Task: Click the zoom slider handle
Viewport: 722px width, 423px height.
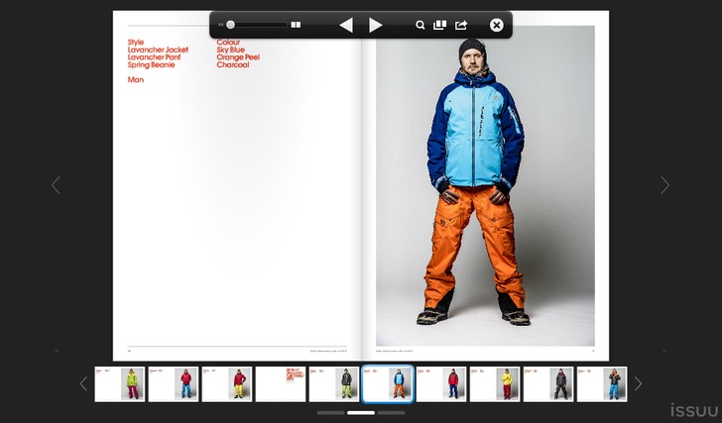Action: (x=231, y=25)
